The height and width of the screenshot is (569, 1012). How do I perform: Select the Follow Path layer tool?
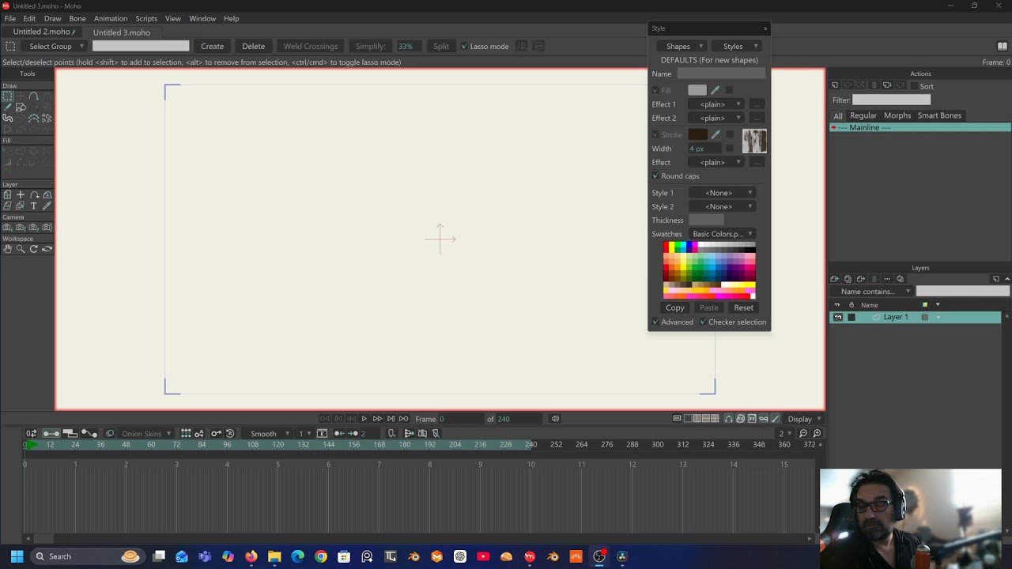[x=33, y=194]
